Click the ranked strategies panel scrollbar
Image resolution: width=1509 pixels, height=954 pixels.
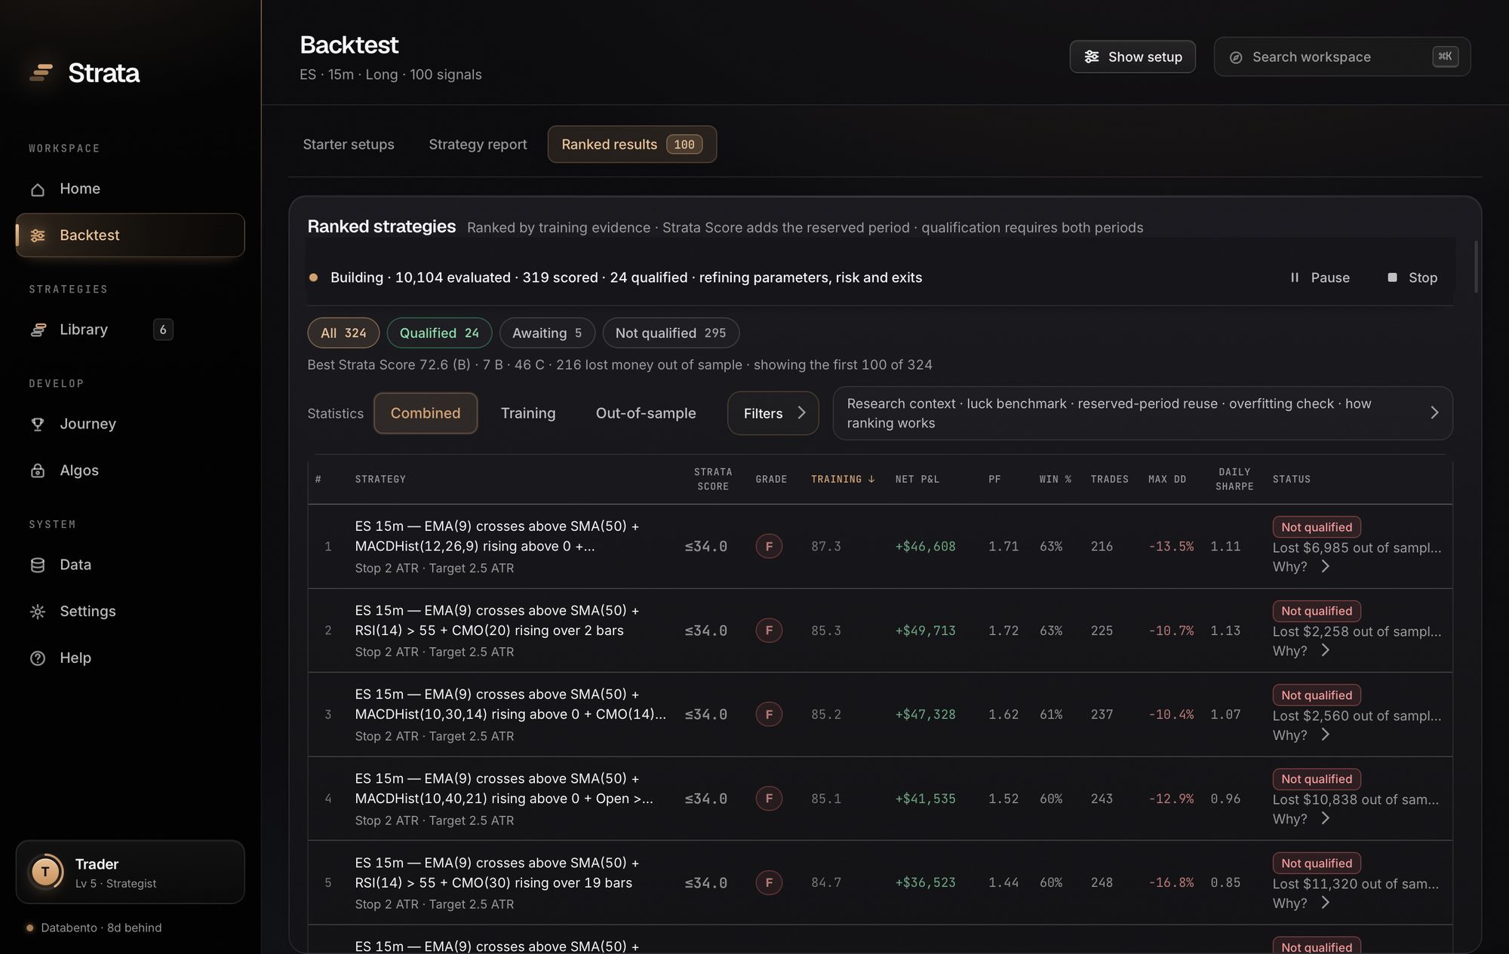pos(1476,267)
